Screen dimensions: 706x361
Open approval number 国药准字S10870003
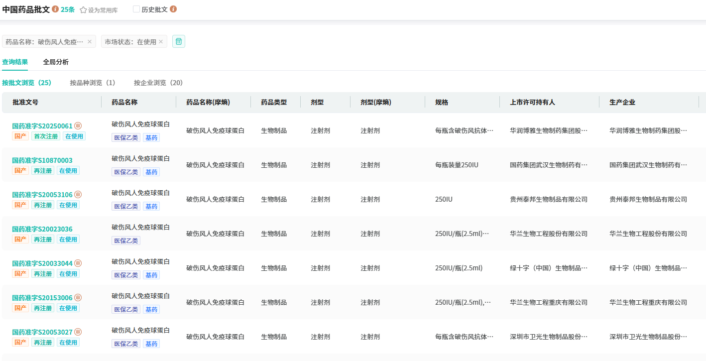42,160
